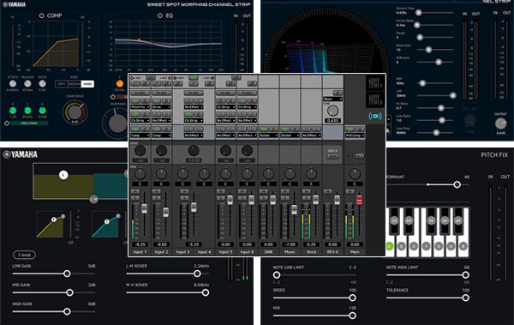The image size is (514, 325).
Task: Click the Music fader value -7.00
Action: coord(290,244)
